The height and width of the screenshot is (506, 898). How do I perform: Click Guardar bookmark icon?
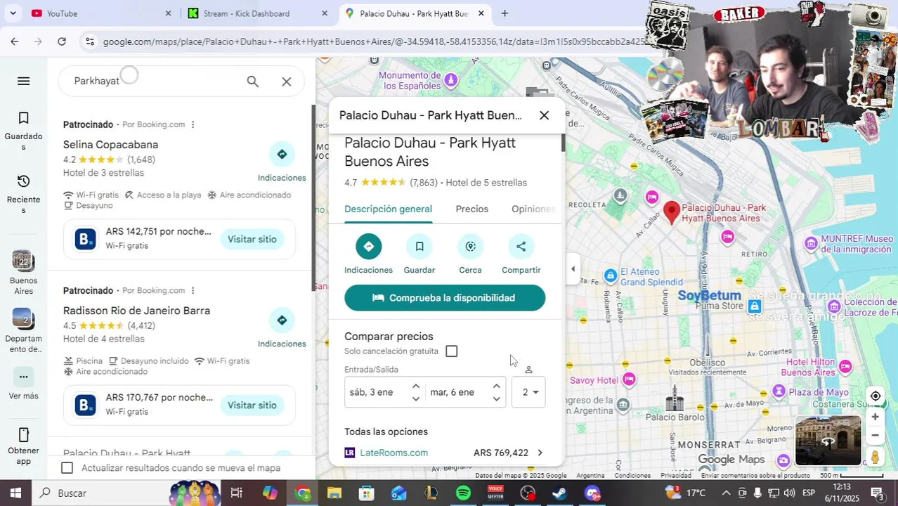tap(419, 247)
